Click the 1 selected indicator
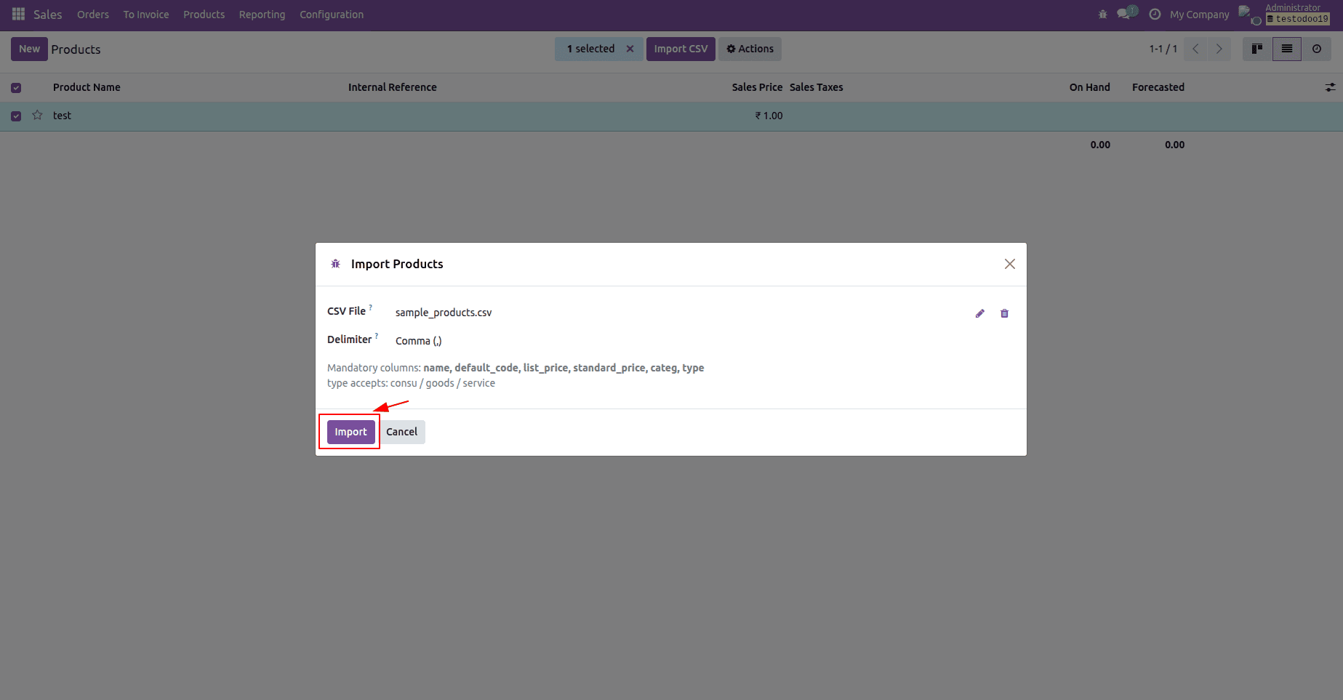1343x700 pixels. coord(590,49)
